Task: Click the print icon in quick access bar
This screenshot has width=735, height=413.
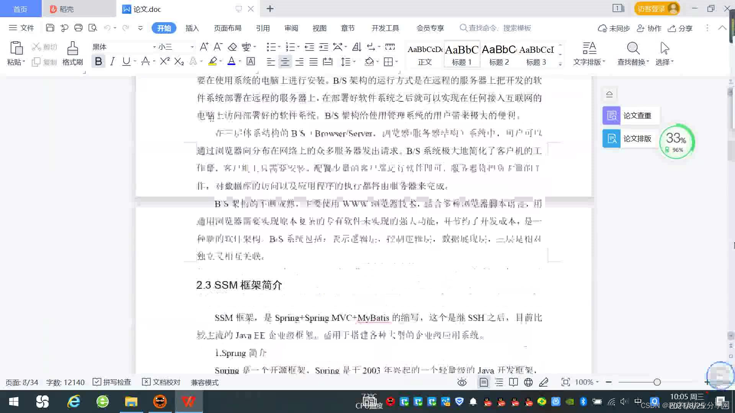Action: tap(78, 28)
